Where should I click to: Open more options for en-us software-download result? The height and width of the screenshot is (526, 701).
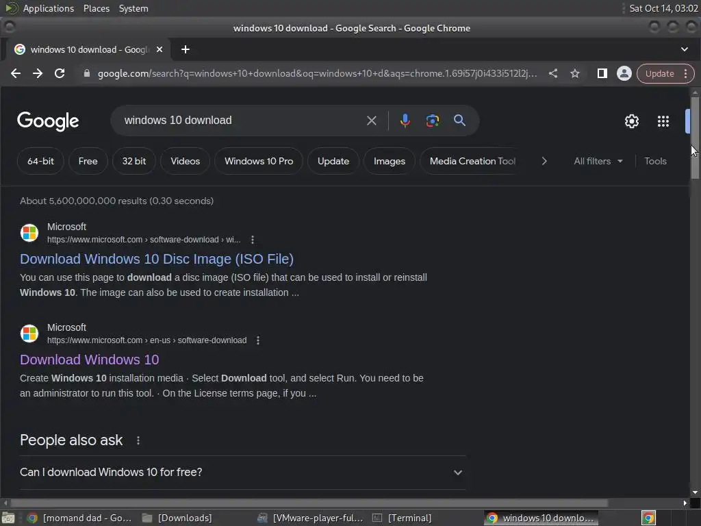258,340
